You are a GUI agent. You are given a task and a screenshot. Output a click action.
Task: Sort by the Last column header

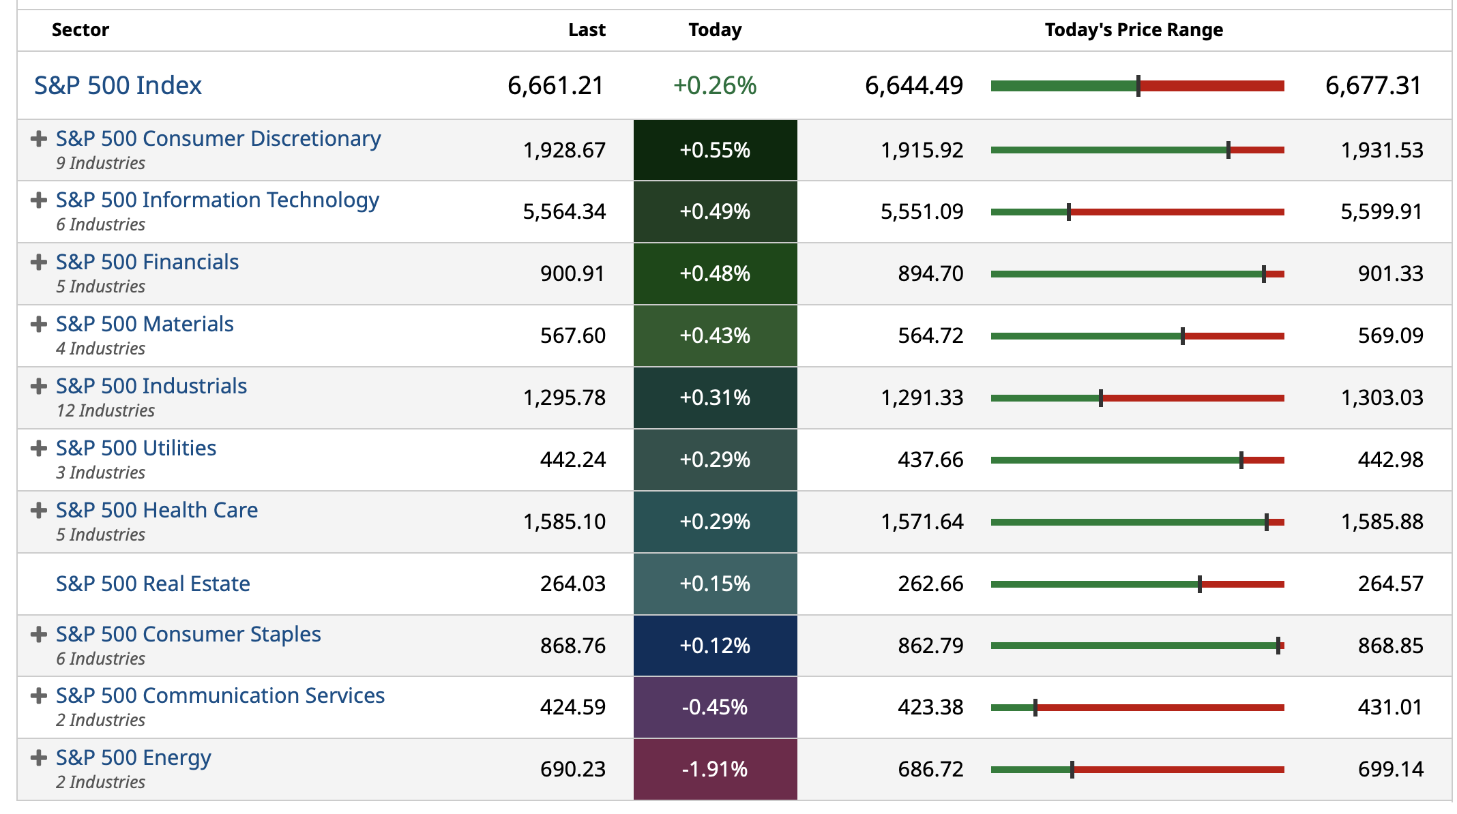pos(587,30)
